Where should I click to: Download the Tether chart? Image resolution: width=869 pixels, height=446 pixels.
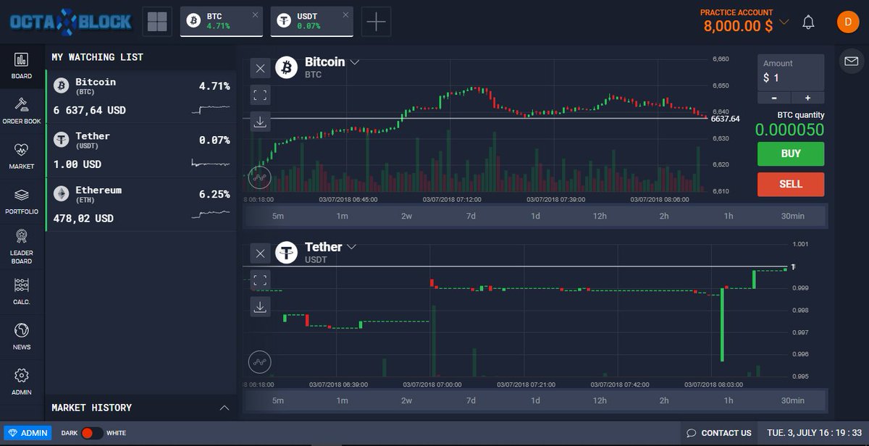tap(261, 307)
